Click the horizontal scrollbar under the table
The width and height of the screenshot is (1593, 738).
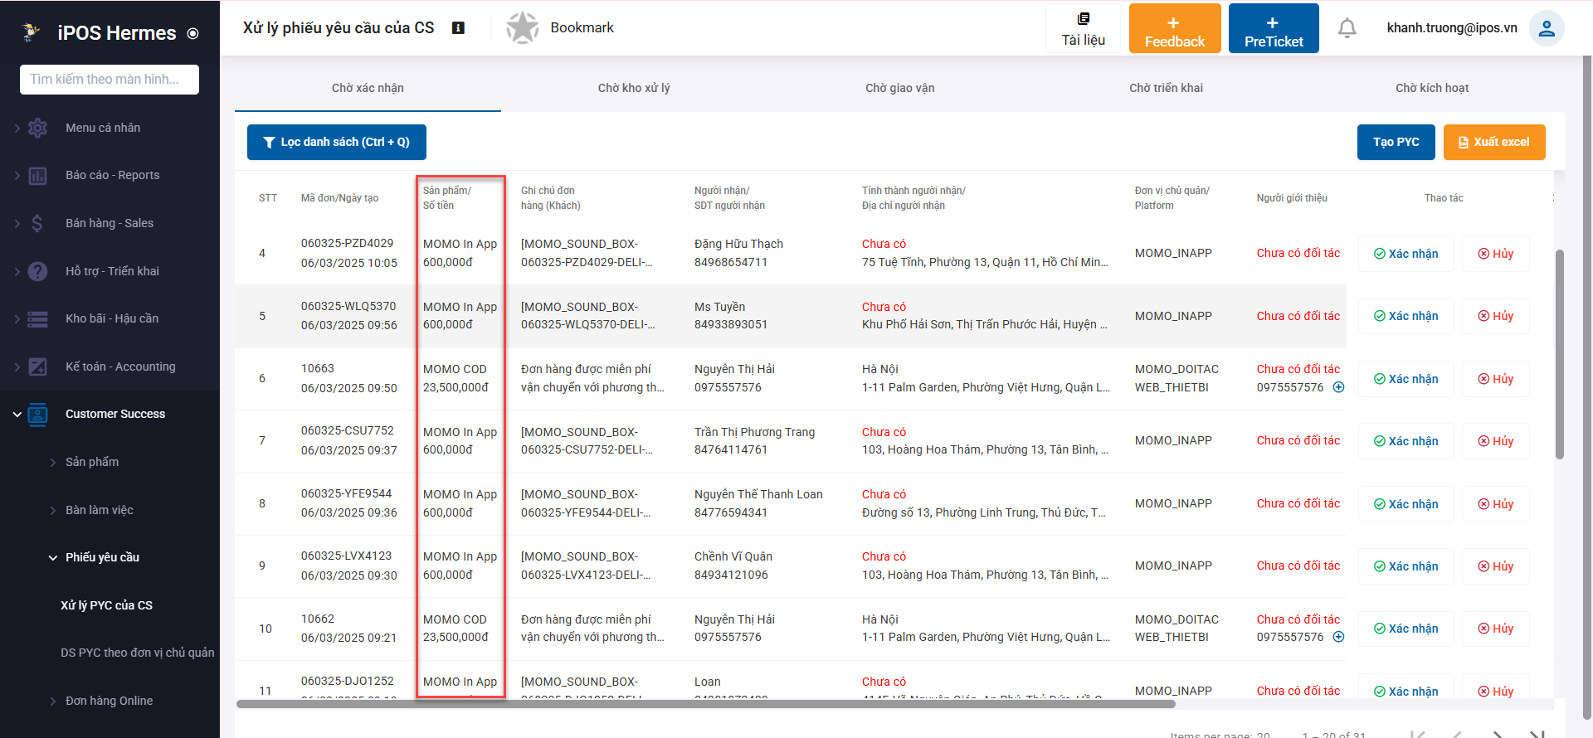pyautogui.click(x=706, y=704)
